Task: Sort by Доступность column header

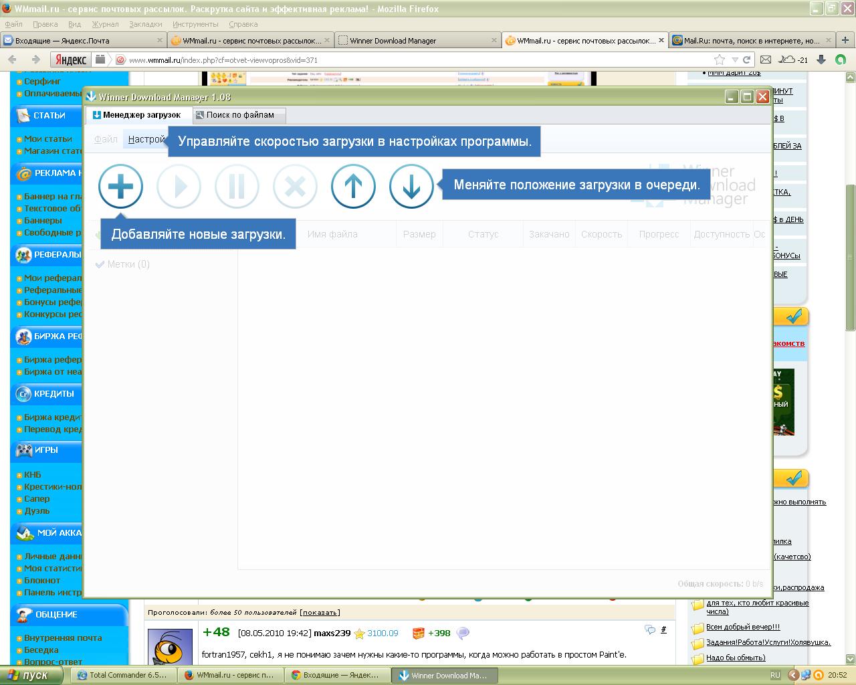Action: pyautogui.click(x=722, y=234)
